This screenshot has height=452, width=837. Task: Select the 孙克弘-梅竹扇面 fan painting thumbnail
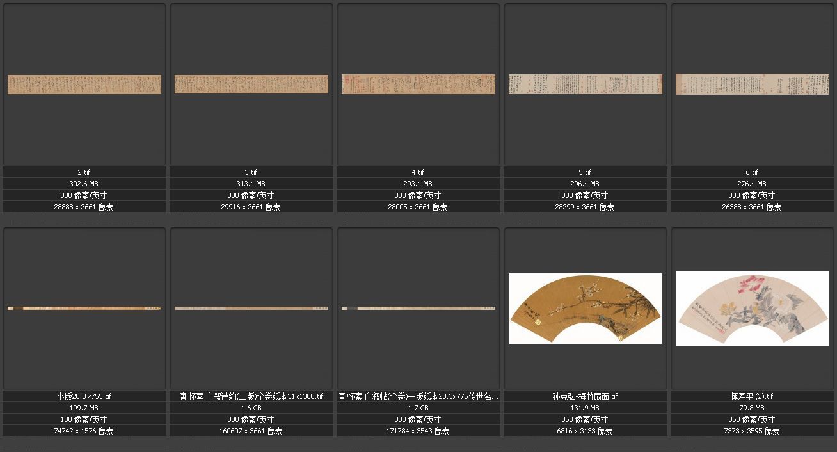586,309
